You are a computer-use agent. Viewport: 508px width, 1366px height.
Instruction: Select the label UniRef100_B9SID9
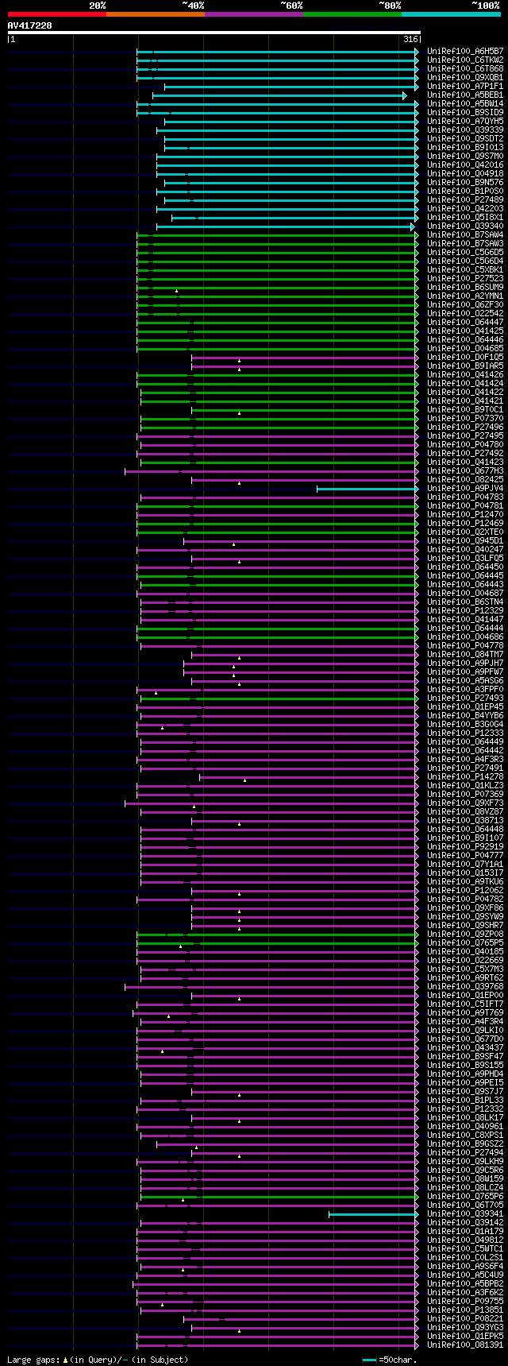465,112
